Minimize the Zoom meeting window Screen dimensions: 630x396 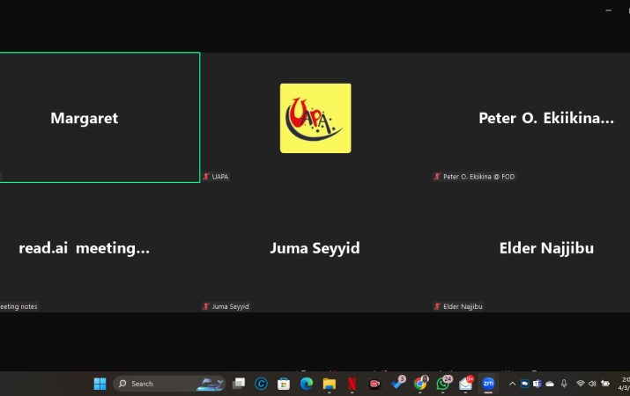pyautogui.click(x=608, y=10)
